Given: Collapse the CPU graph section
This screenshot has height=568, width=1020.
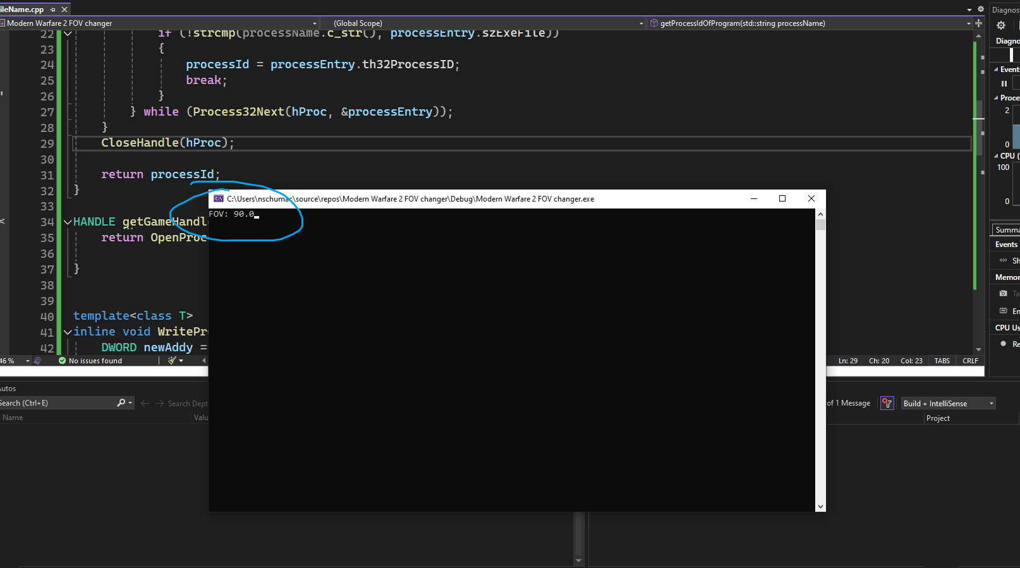Looking at the screenshot, I should click(x=997, y=155).
